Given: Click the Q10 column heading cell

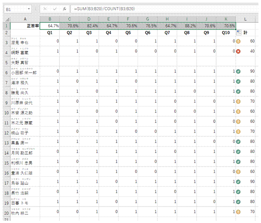Looking at the screenshot, I should (226, 33).
